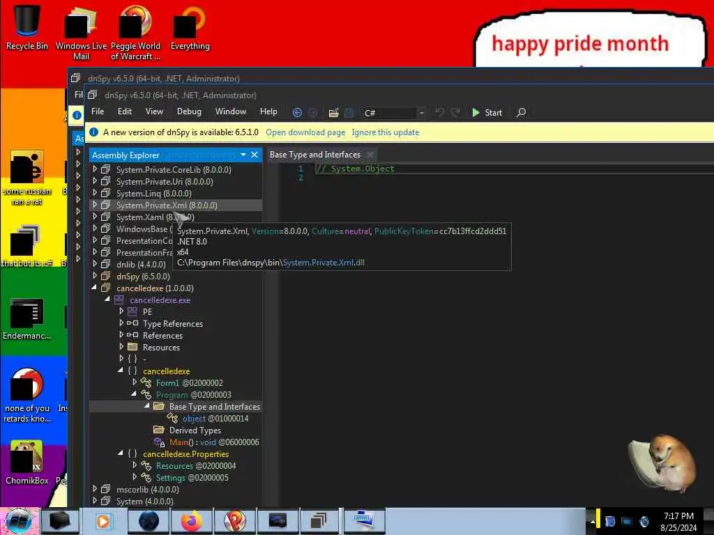Click Ignore this update link
The width and height of the screenshot is (714, 535).
click(385, 132)
